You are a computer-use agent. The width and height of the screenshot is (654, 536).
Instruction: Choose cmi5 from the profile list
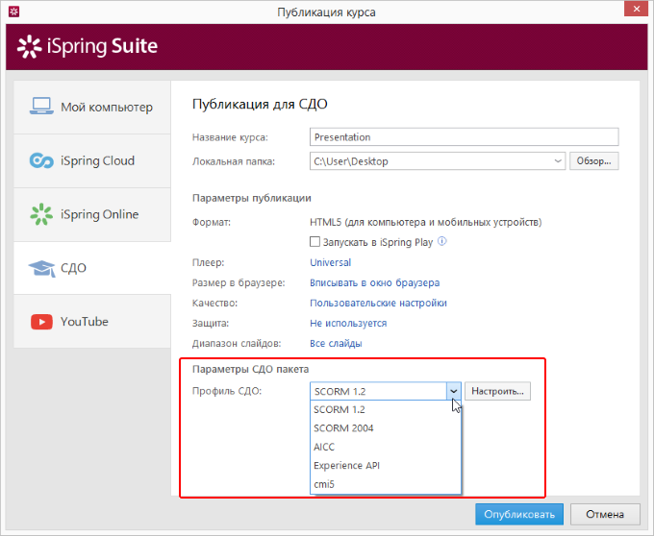coord(386,484)
